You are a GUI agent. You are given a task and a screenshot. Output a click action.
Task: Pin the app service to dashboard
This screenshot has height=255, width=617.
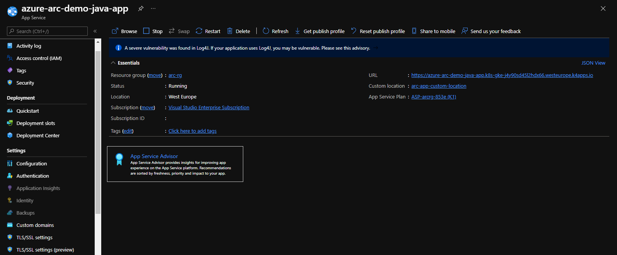pyautogui.click(x=141, y=8)
